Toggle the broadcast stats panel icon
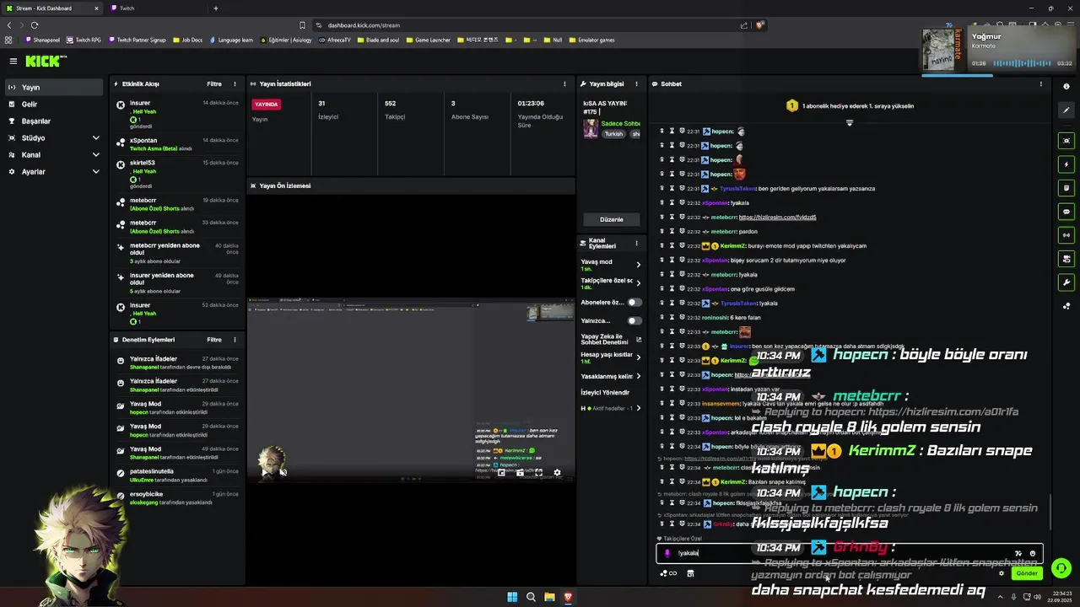 point(1066,235)
